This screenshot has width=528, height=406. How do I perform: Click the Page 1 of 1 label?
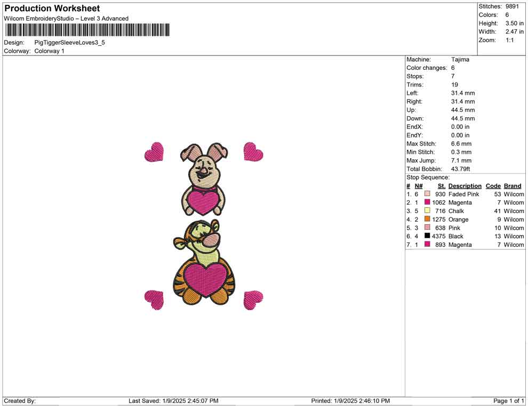point(508,401)
